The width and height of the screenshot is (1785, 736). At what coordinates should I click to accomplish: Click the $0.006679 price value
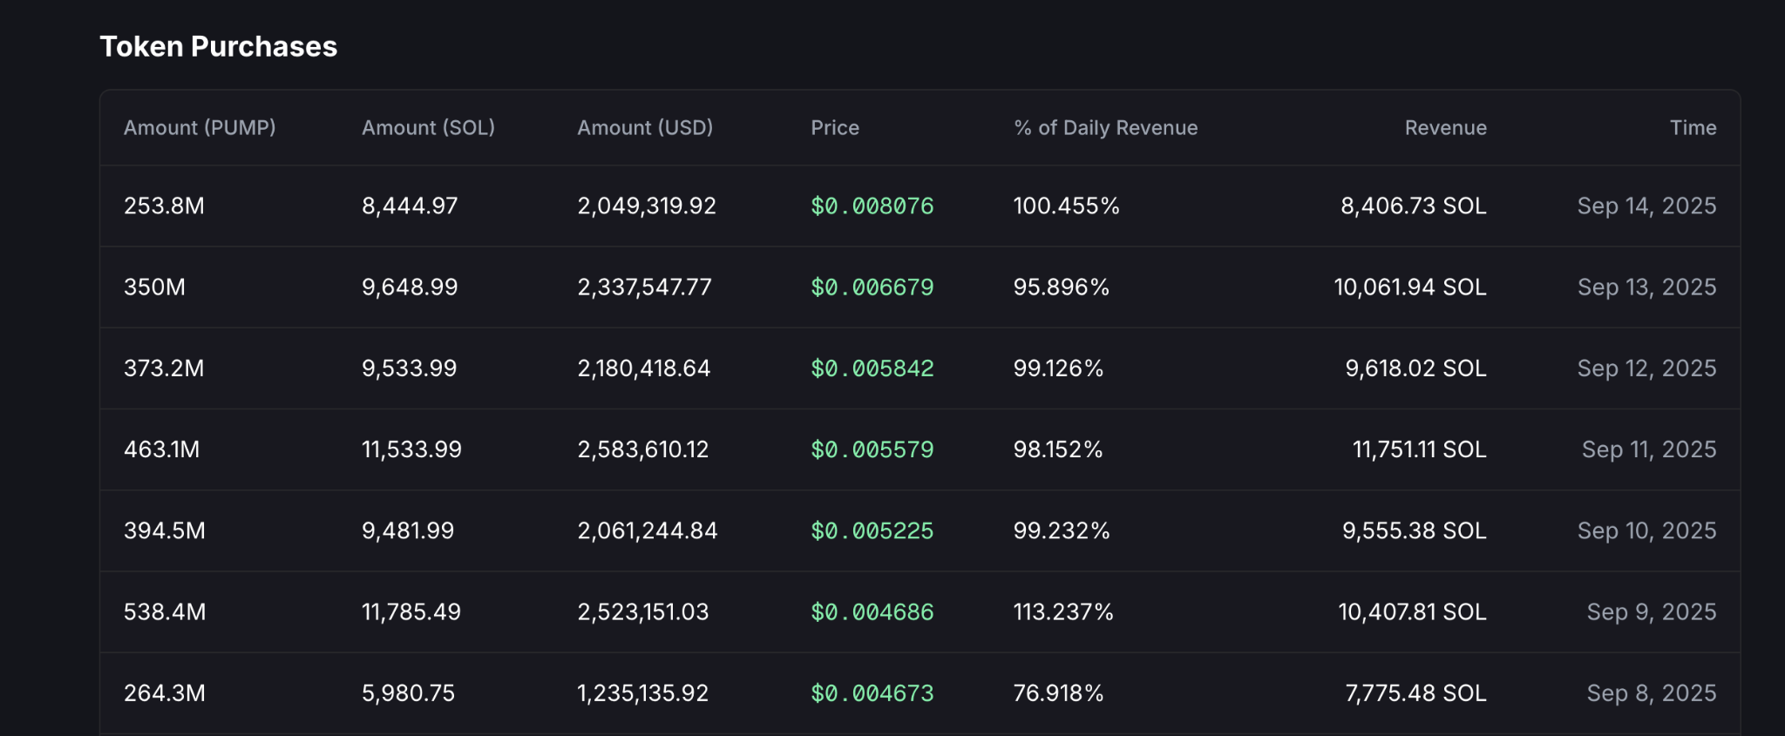872,287
